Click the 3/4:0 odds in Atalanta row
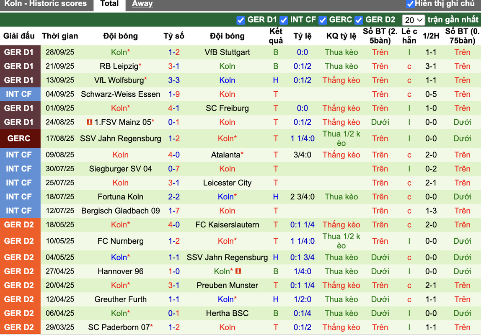 [x=303, y=155]
